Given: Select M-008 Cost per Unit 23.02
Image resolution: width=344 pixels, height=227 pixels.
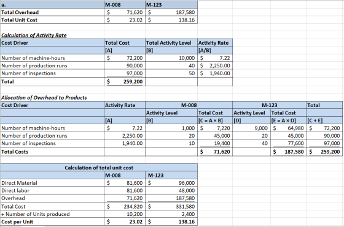Looking at the screenshot, I should pos(125,221).
